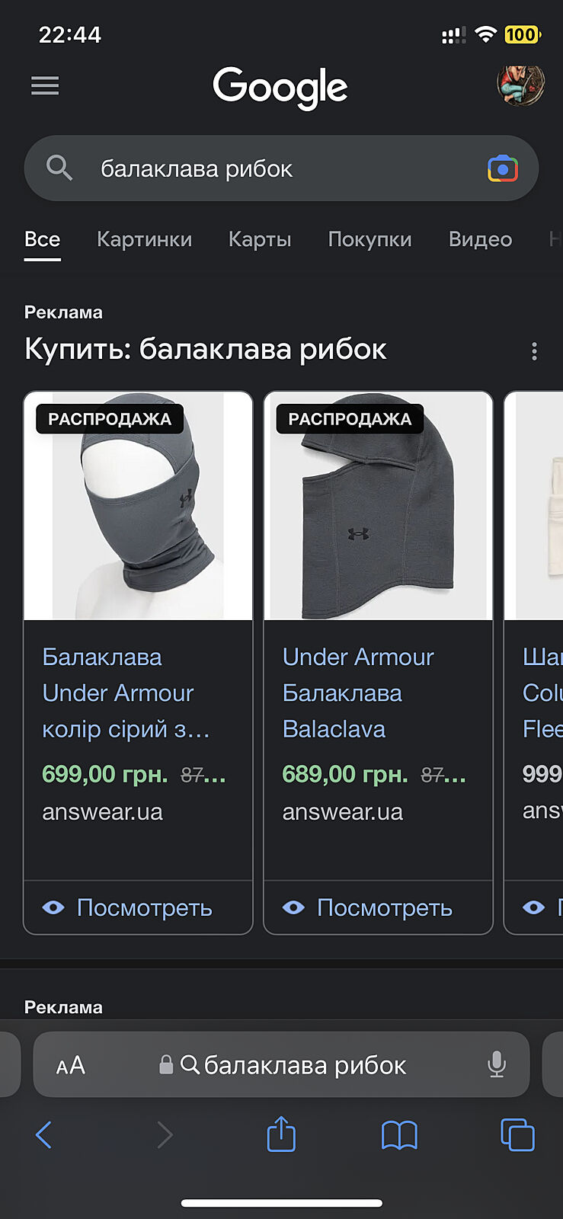
Task: Open the Under Armour Балаклава Balaclava link
Action: (x=358, y=693)
